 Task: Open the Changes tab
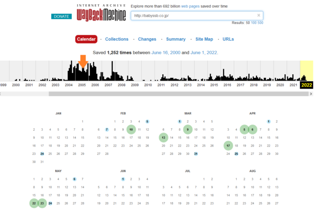tap(147, 39)
